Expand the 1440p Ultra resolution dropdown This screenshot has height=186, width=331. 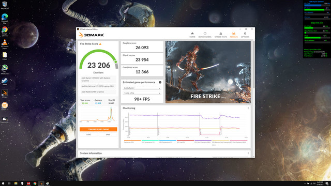(142, 93)
